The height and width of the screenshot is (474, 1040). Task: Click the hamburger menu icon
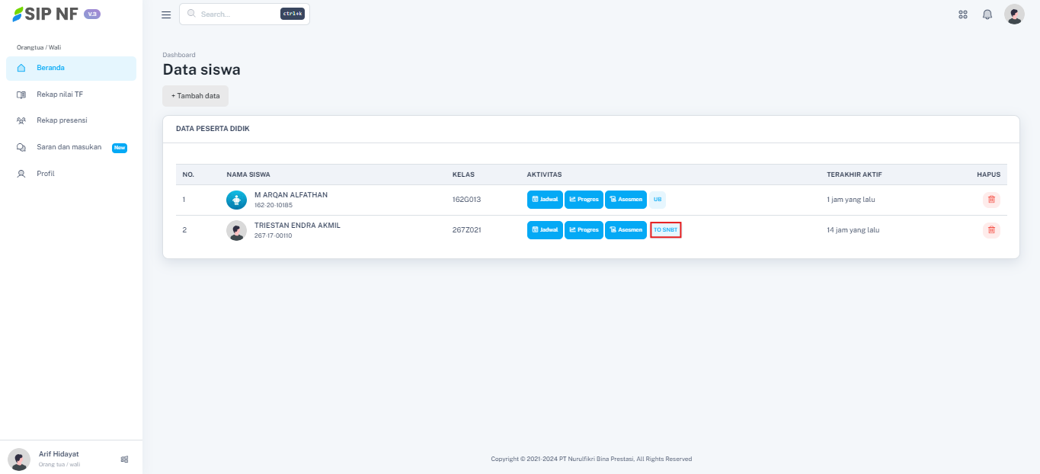(x=166, y=14)
